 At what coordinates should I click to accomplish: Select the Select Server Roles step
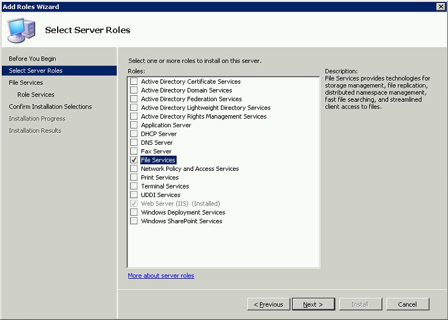tap(59, 70)
